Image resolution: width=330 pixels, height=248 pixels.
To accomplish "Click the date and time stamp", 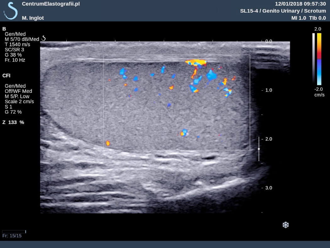I will [x=300, y=4].
